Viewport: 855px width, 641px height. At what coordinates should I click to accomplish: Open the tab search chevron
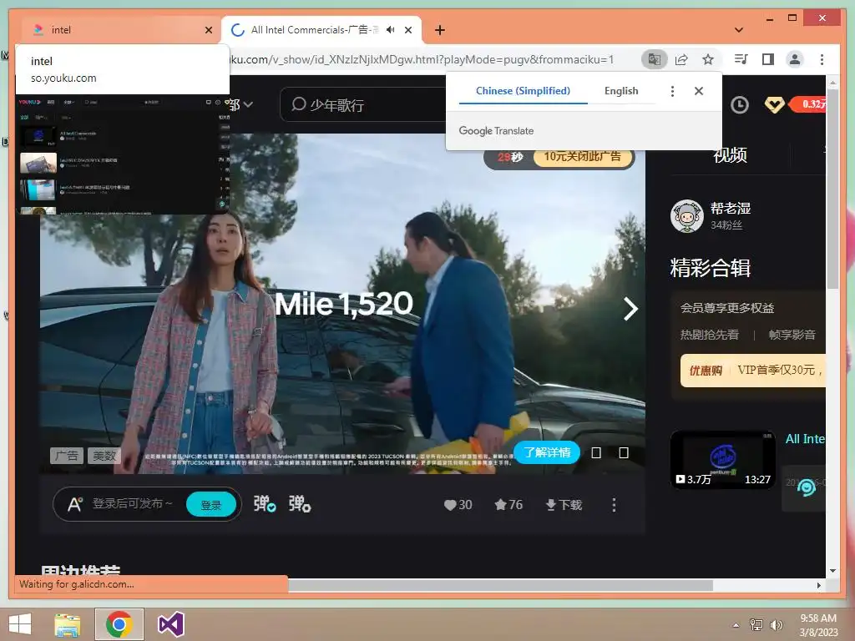[x=739, y=30]
